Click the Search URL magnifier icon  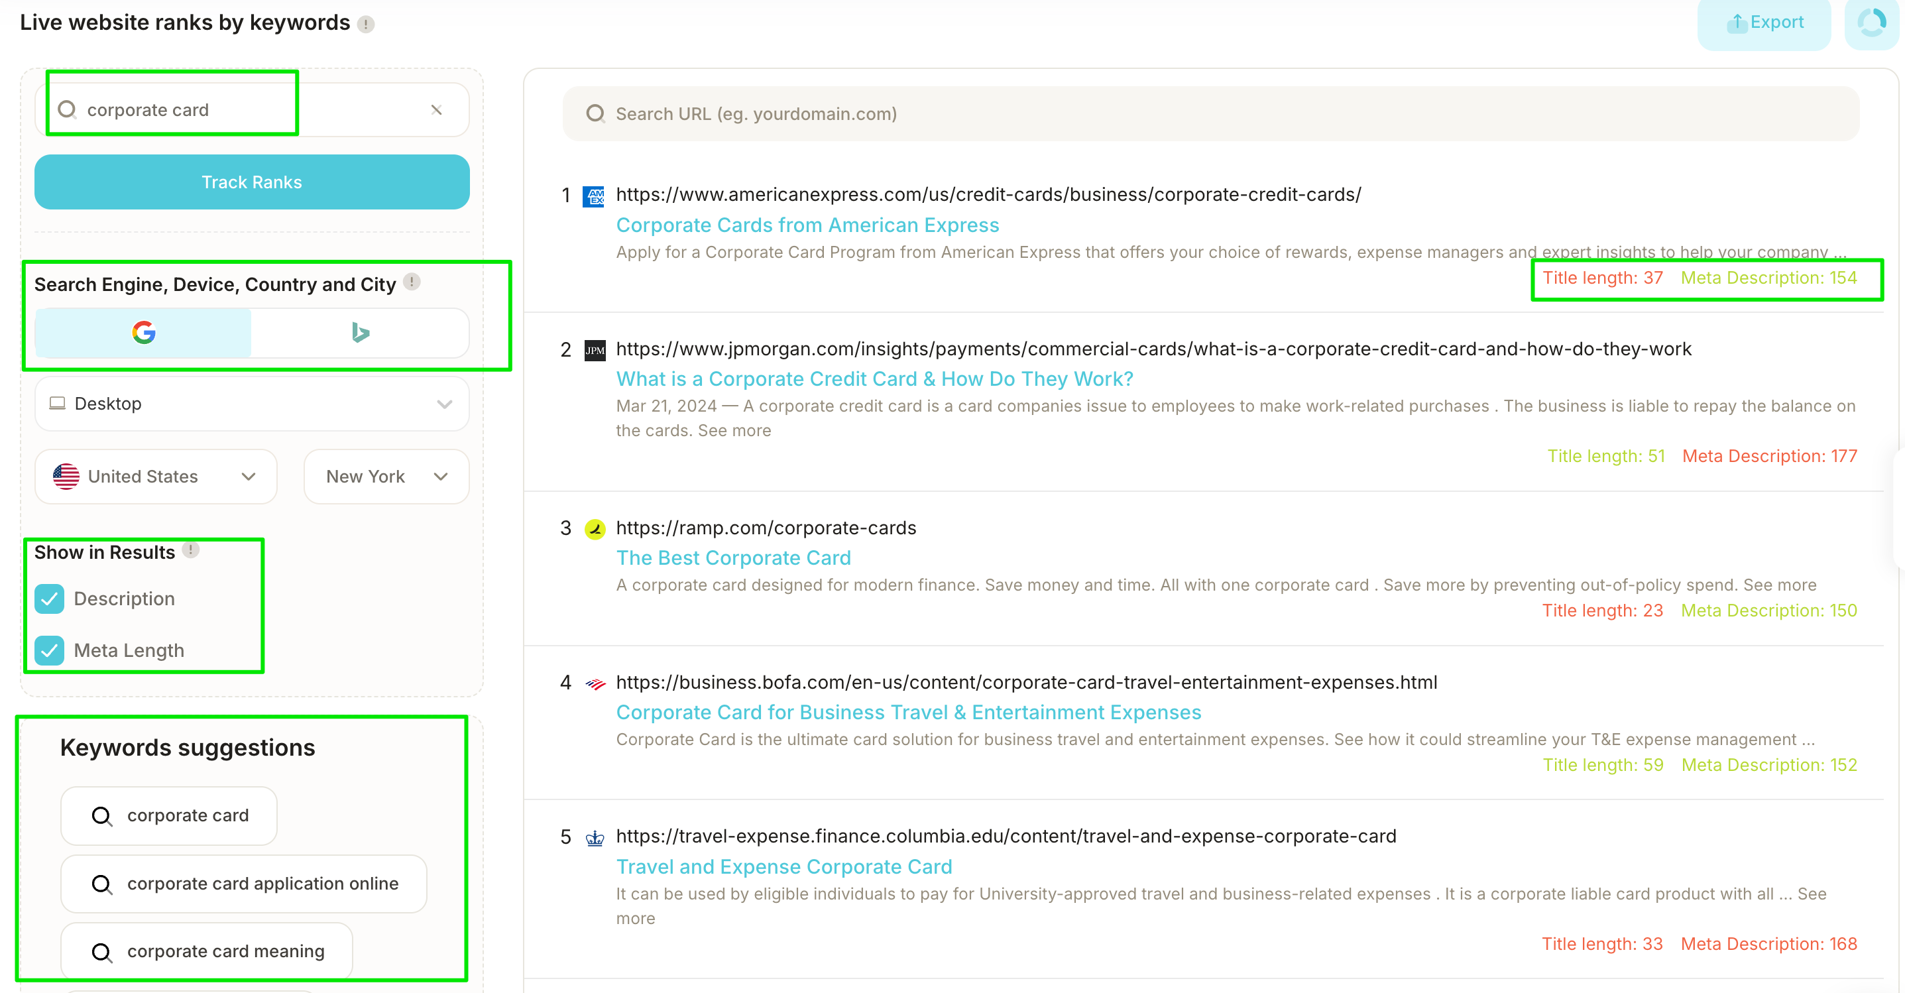[x=595, y=114]
